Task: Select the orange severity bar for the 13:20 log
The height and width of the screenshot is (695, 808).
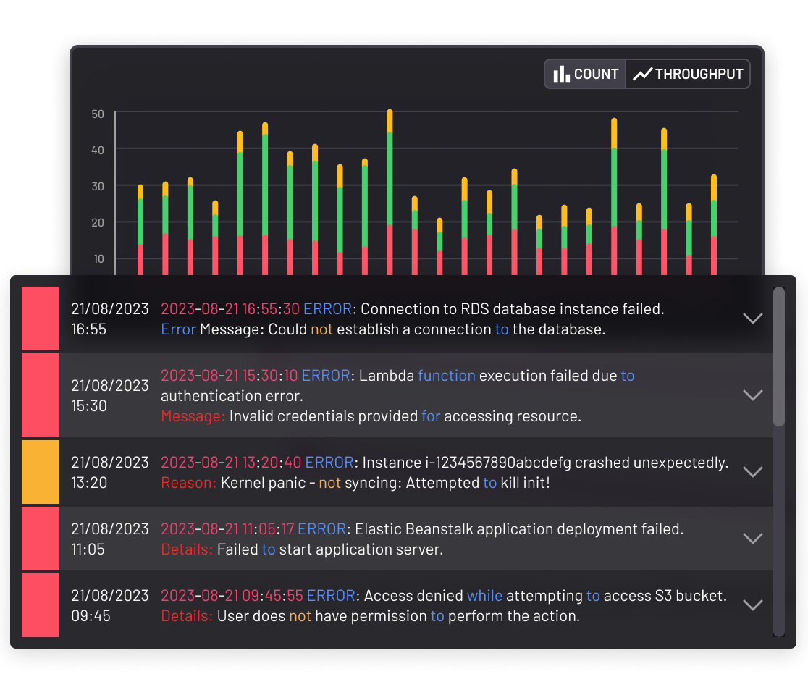Action: click(41, 472)
